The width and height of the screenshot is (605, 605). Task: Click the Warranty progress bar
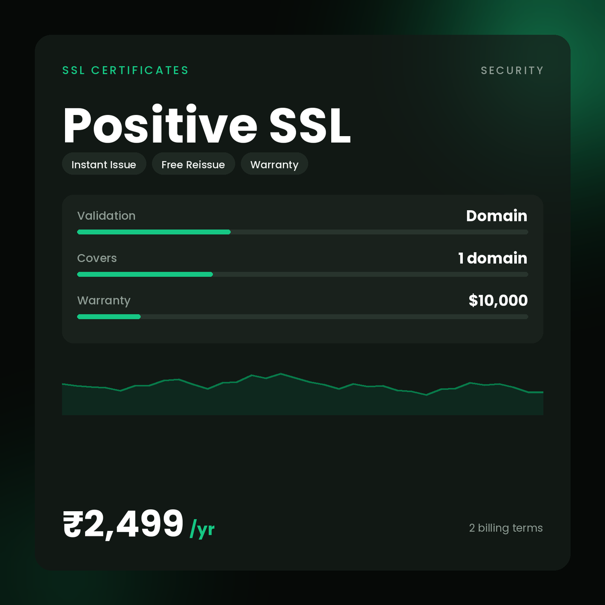[x=302, y=317]
